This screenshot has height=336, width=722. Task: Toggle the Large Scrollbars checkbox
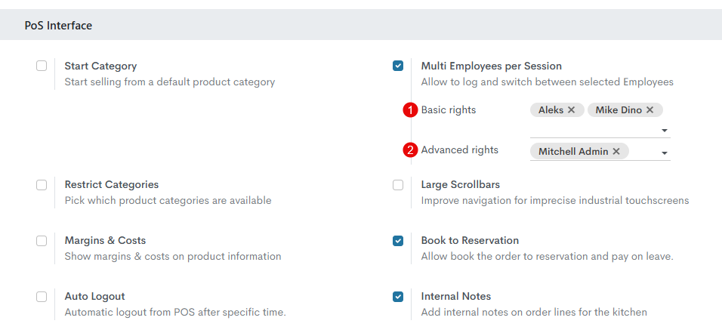pos(398,185)
